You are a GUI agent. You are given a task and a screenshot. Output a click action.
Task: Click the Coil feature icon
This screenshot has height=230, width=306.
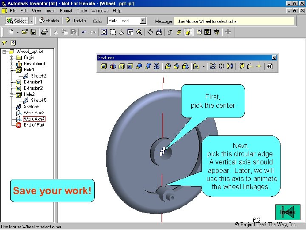157,66
